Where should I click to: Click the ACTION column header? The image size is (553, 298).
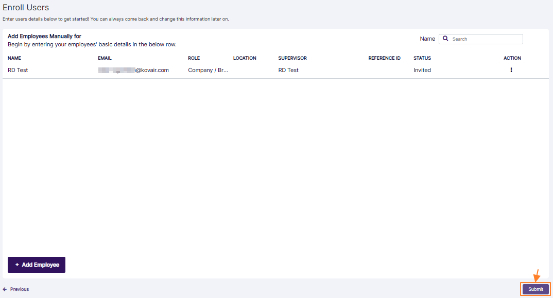512,58
